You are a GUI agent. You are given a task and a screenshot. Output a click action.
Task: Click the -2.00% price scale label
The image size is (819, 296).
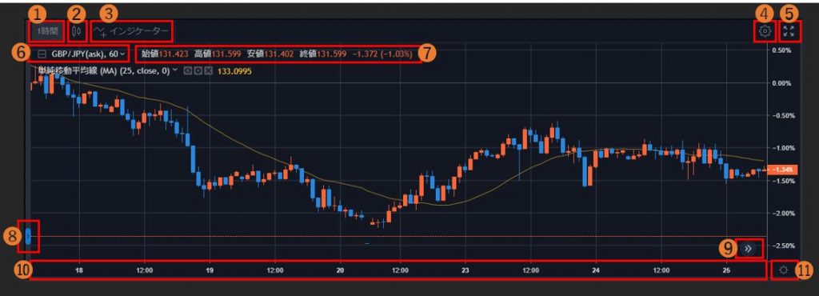point(784,213)
